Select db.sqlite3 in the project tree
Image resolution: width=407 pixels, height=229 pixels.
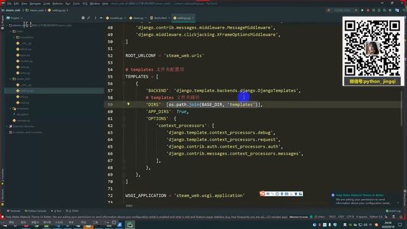pos(21,114)
